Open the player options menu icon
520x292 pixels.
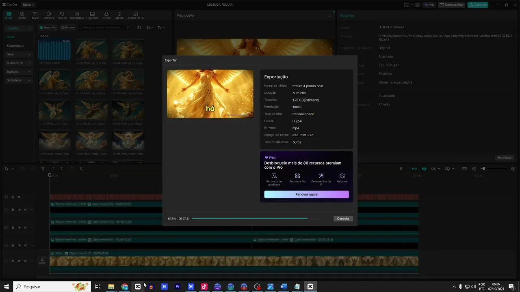click(x=329, y=15)
